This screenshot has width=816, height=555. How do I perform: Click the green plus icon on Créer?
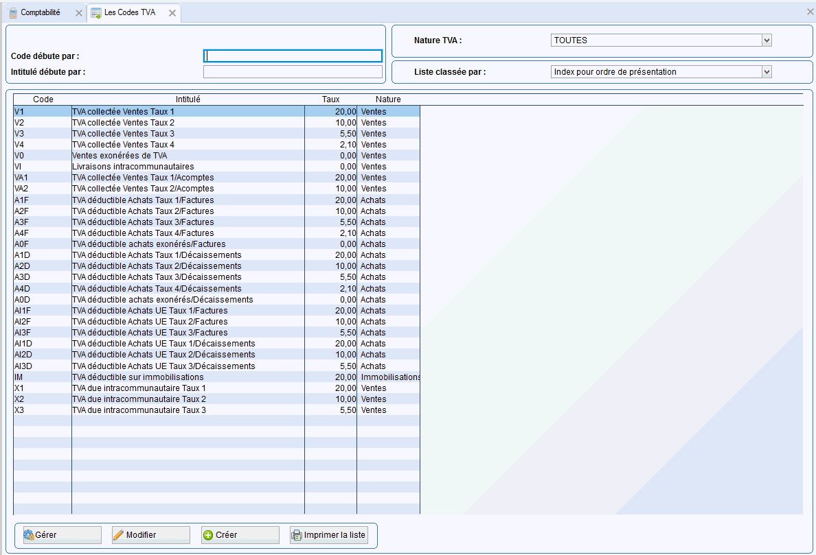[x=208, y=534]
